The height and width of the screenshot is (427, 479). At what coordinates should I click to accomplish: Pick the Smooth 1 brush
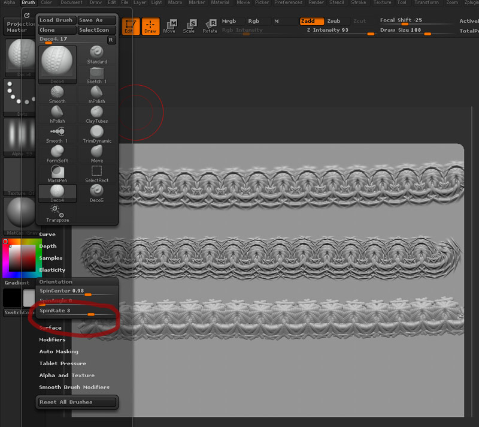point(57,134)
